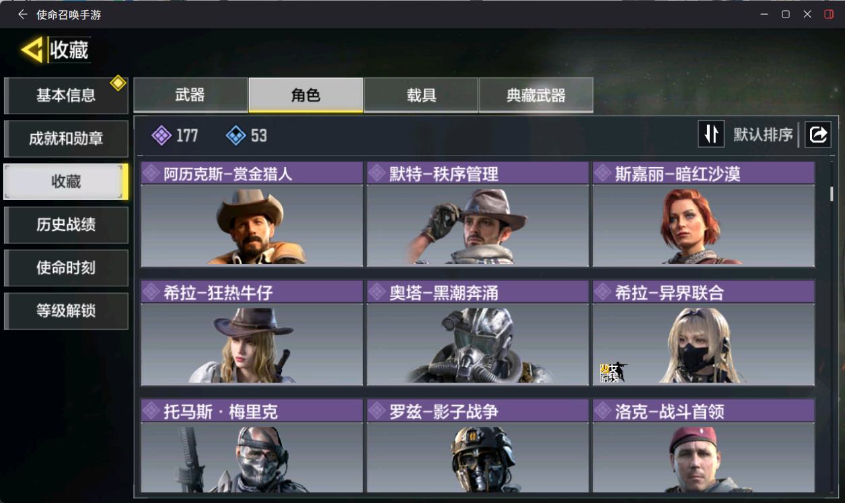
Task: Select the 角色 tab
Action: pos(306,95)
